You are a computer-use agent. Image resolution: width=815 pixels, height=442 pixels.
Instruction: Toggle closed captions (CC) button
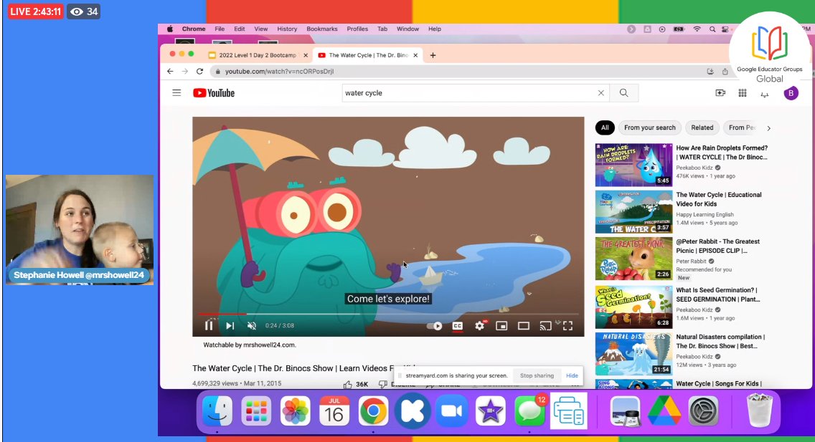(x=458, y=326)
